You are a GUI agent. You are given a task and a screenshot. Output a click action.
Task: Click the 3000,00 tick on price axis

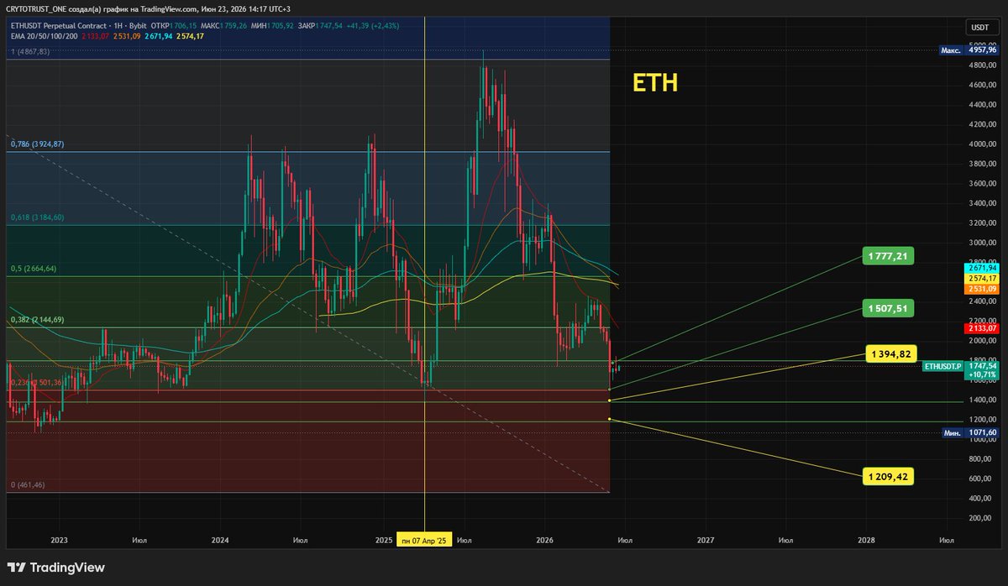(981, 243)
